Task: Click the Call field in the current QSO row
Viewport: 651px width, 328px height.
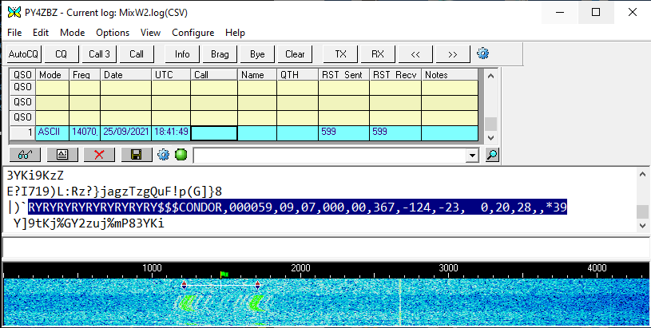Action: point(214,132)
